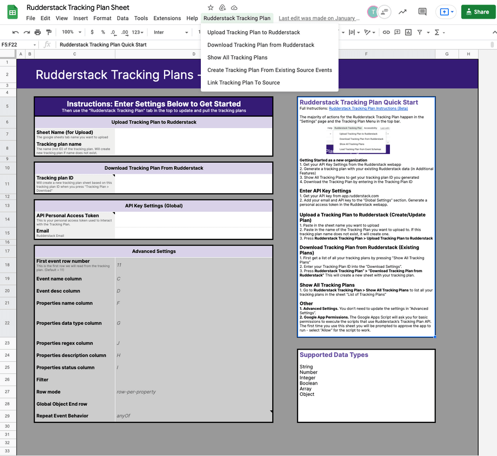Select the paint format tool
The width and height of the screenshot is (497, 456).
49,32
